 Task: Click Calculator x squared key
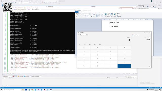coord(97,51)
